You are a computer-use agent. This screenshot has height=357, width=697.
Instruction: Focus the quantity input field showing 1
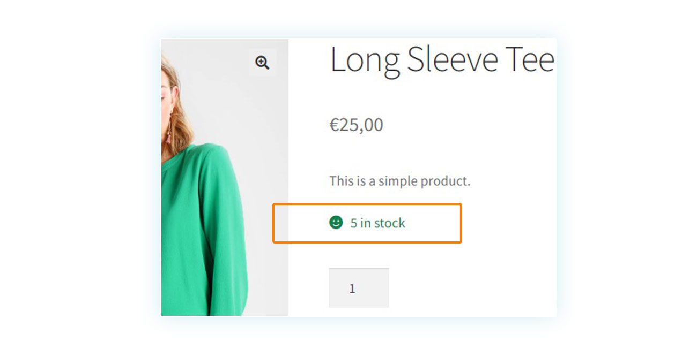[x=359, y=288]
